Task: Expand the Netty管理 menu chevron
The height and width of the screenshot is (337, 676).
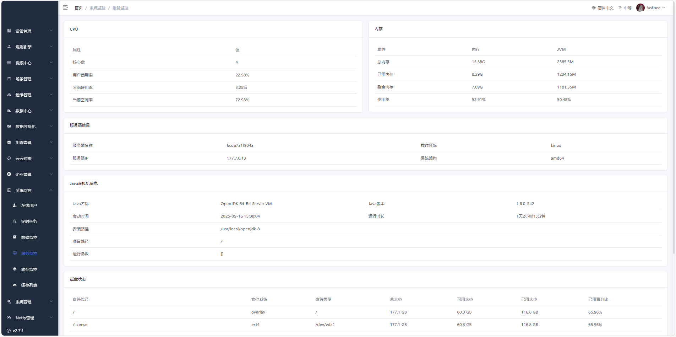Action: [x=51, y=317]
